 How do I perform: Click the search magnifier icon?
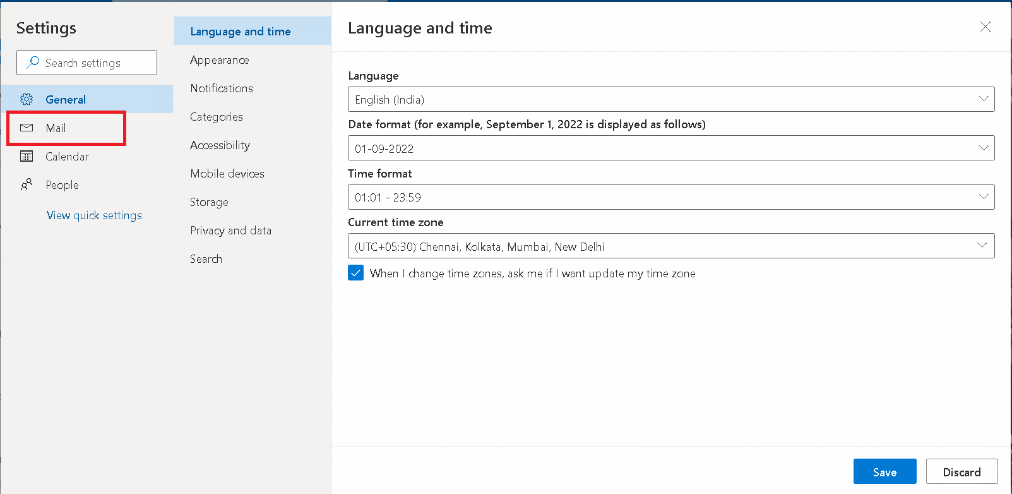click(x=33, y=63)
